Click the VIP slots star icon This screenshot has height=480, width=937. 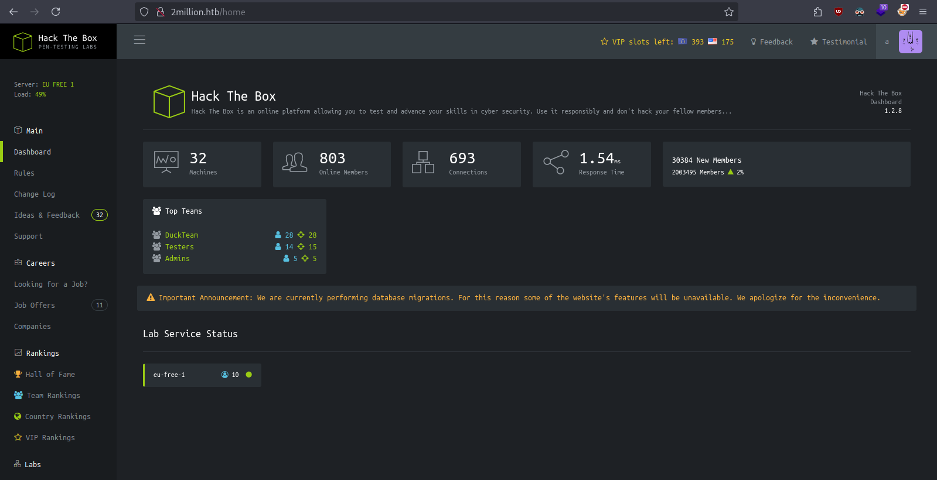click(604, 42)
